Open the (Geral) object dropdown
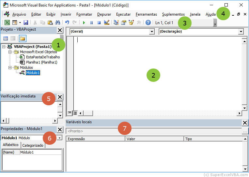The height and width of the screenshot is (177, 249). (x=152, y=31)
